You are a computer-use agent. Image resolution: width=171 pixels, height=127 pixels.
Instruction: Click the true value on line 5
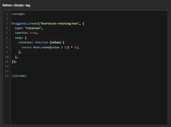(33, 33)
